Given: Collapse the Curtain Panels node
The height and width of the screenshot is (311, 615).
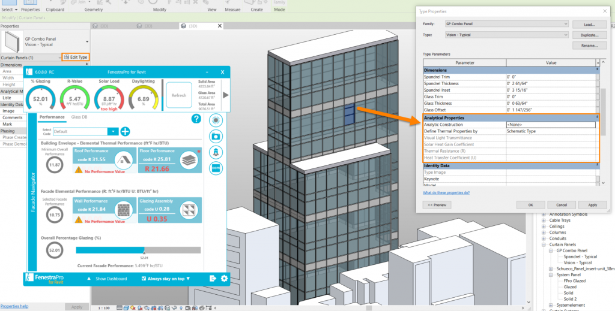Looking at the screenshot, I should [x=544, y=244].
